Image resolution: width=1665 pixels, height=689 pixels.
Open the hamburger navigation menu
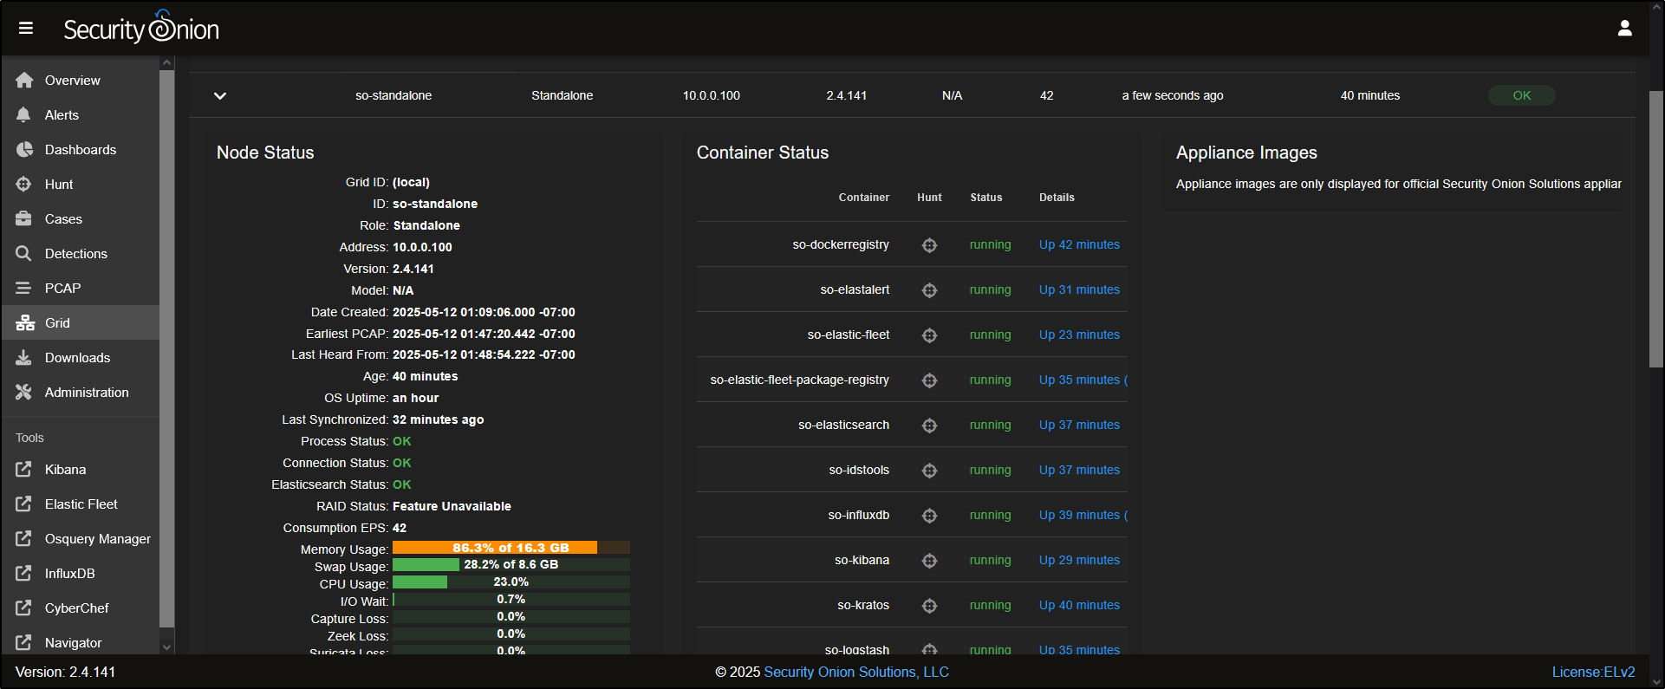tap(26, 29)
